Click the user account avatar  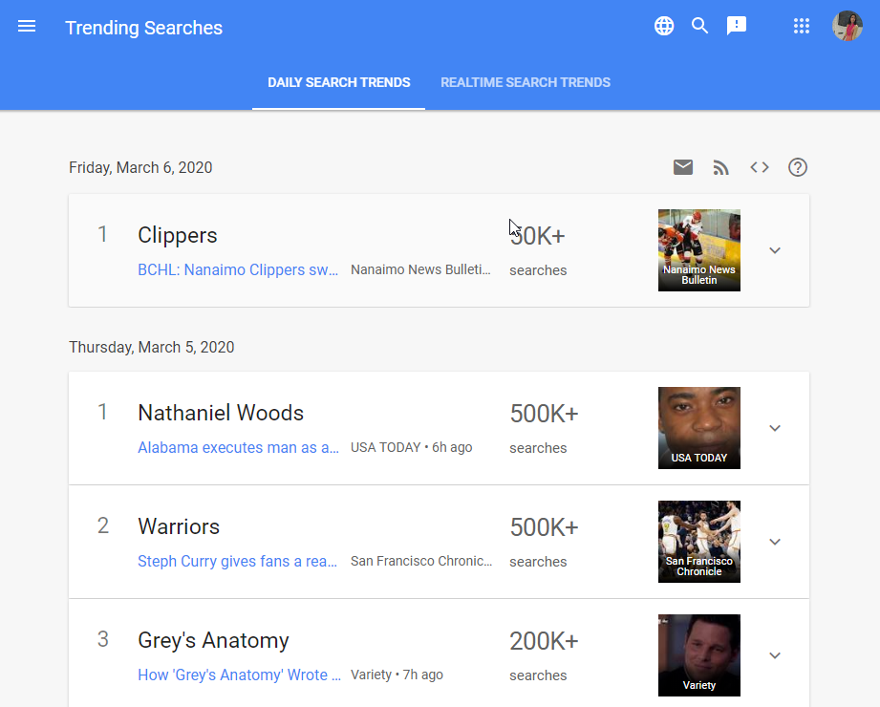848,27
